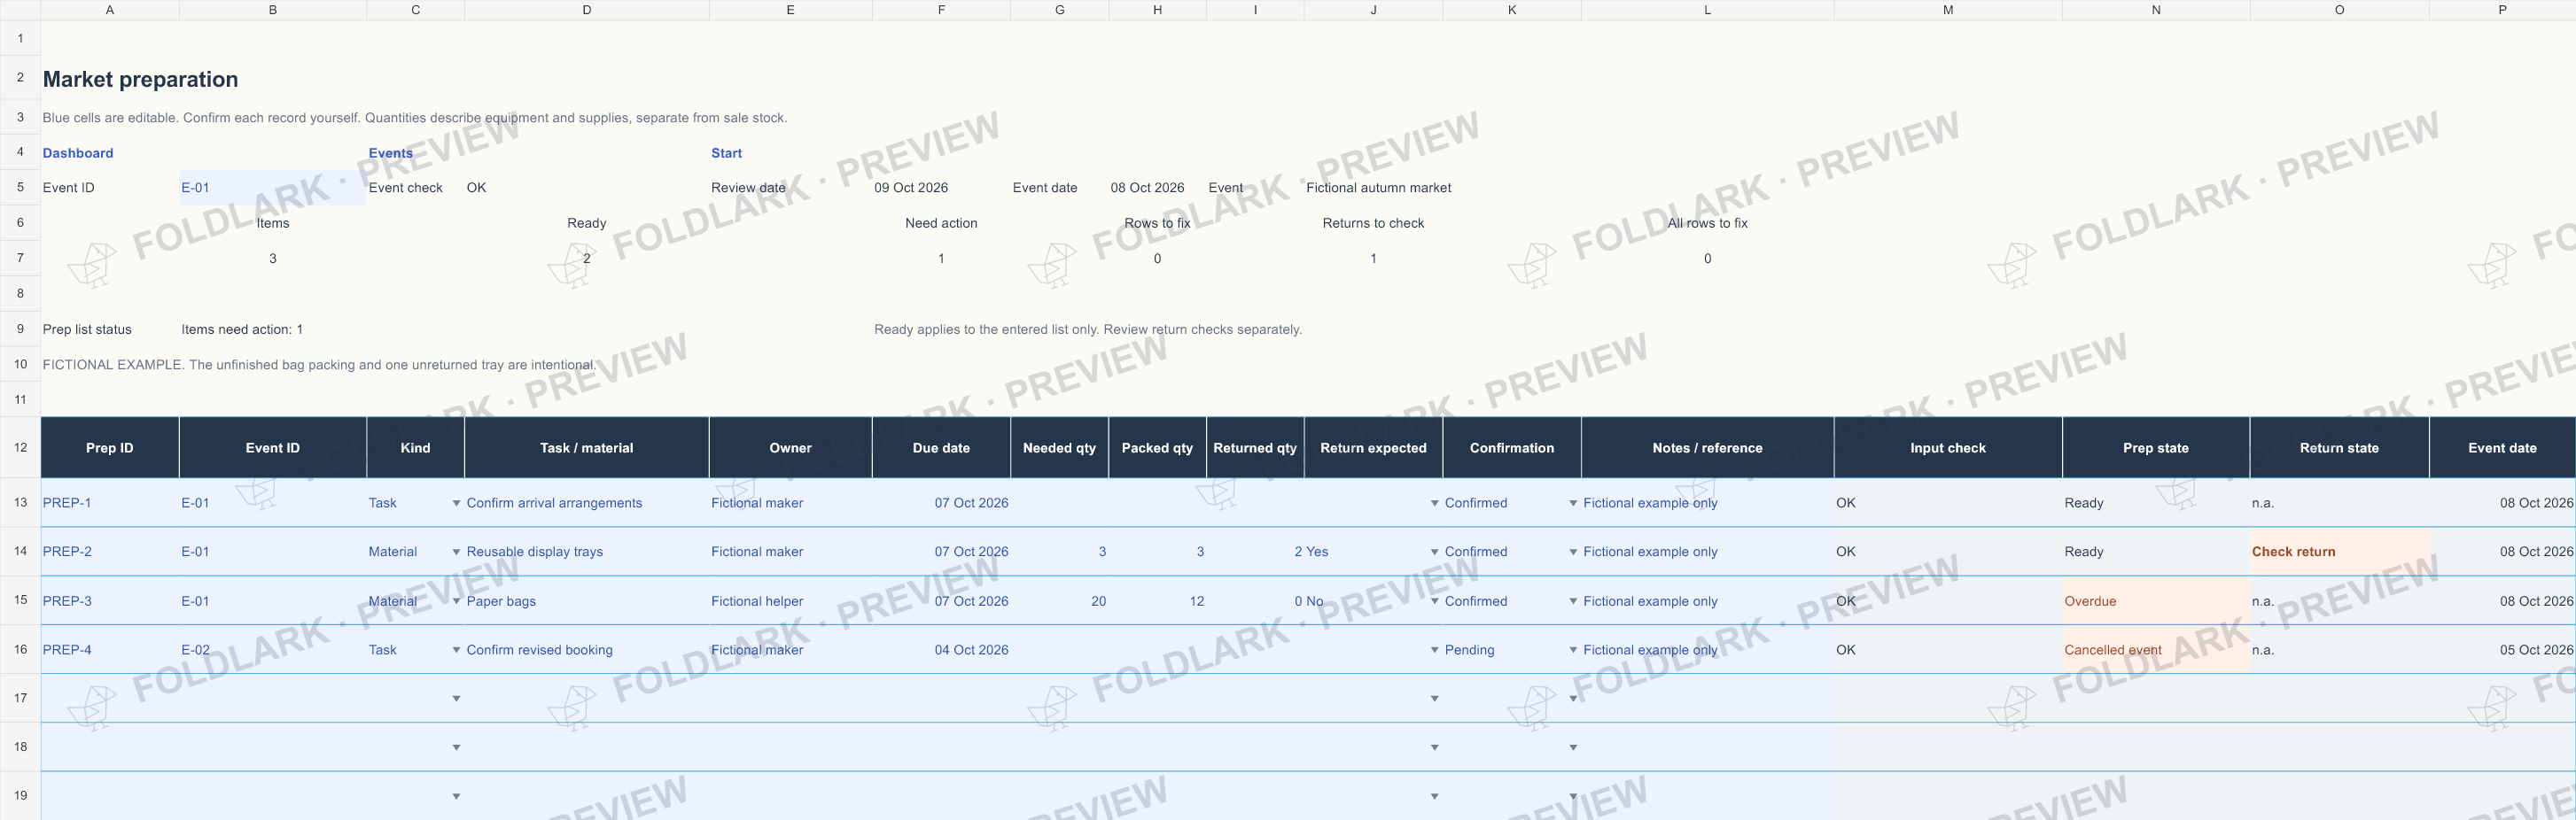
Task: Select the row 12 header
Action: [x=20, y=447]
